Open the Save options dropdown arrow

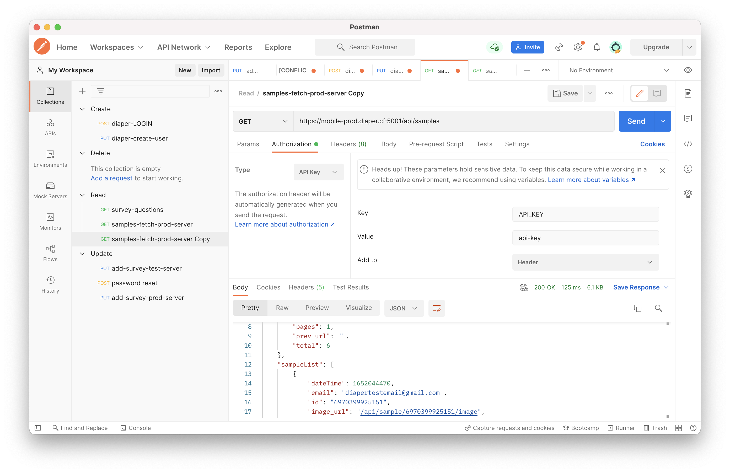tap(589, 93)
